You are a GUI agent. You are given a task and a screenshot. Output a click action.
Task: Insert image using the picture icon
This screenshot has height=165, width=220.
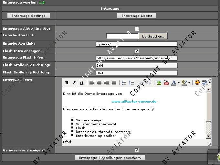click(x=159, y=83)
